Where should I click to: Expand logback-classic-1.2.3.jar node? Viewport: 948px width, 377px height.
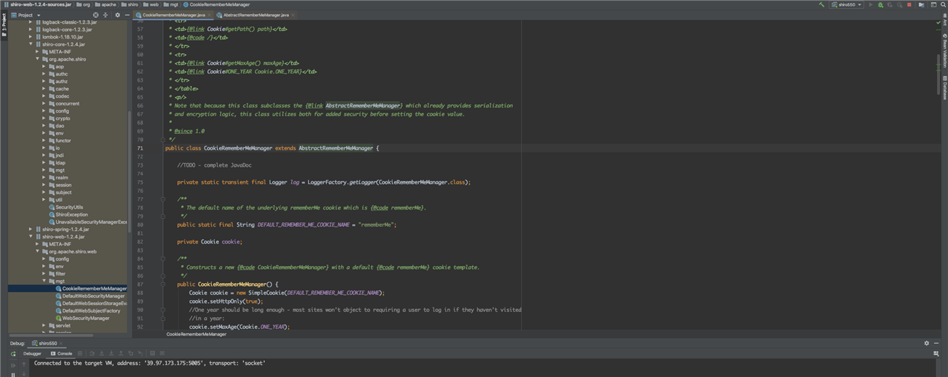click(x=30, y=22)
